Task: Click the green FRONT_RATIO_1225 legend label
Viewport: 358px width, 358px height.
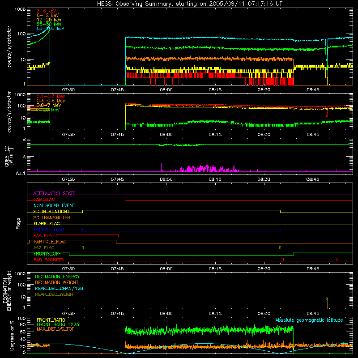Action: [58, 324]
